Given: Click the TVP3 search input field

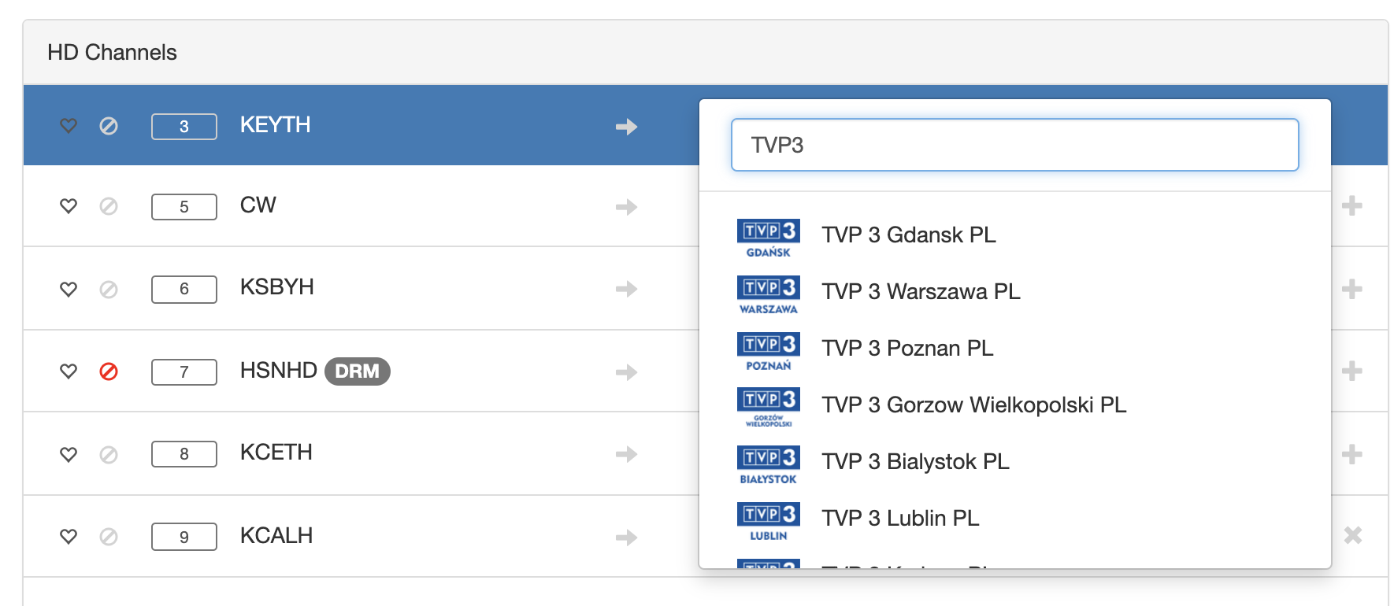Looking at the screenshot, I should coord(1014,145).
